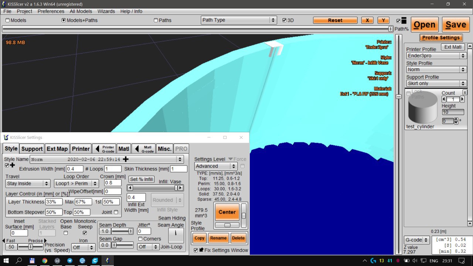Select the Models view radio button
The width and height of the screenshot is (473, 266).
coord(7,20)
